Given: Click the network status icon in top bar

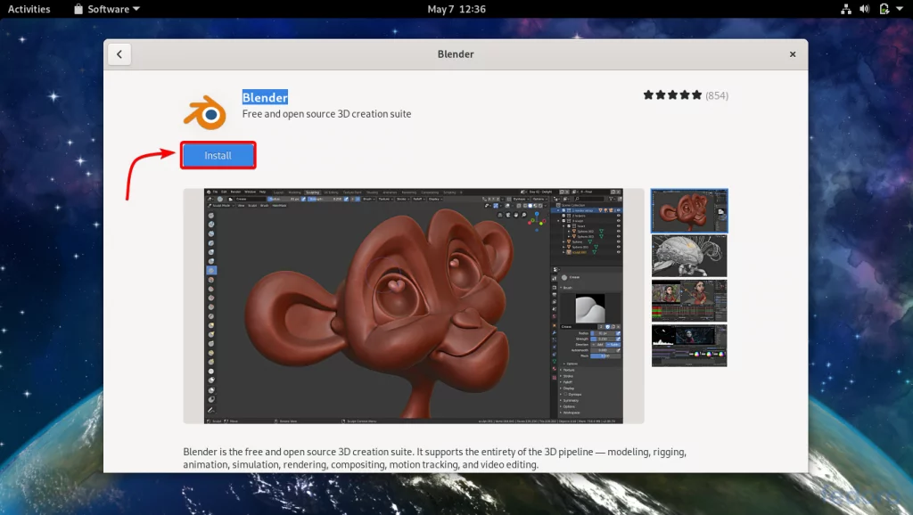Looking at the screenshot, I should 846,9.
